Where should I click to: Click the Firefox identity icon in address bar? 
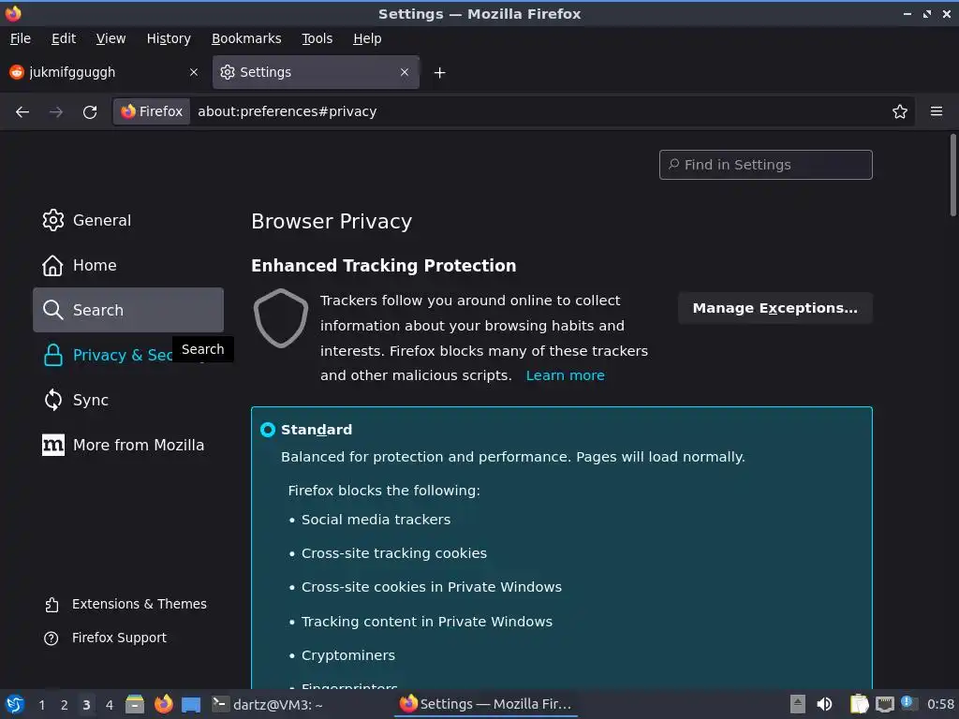pyautogui.click(x=153, y=112)
